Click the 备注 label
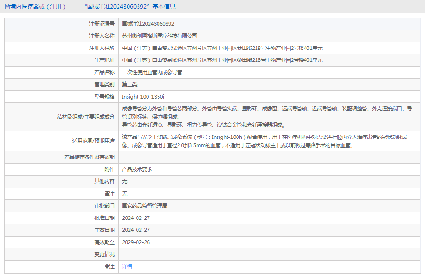The width and height of the screenshot is (425, 277). (109, 194)
